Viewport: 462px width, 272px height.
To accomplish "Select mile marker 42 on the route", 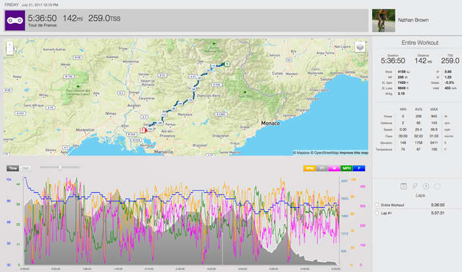I will point(199,78).
